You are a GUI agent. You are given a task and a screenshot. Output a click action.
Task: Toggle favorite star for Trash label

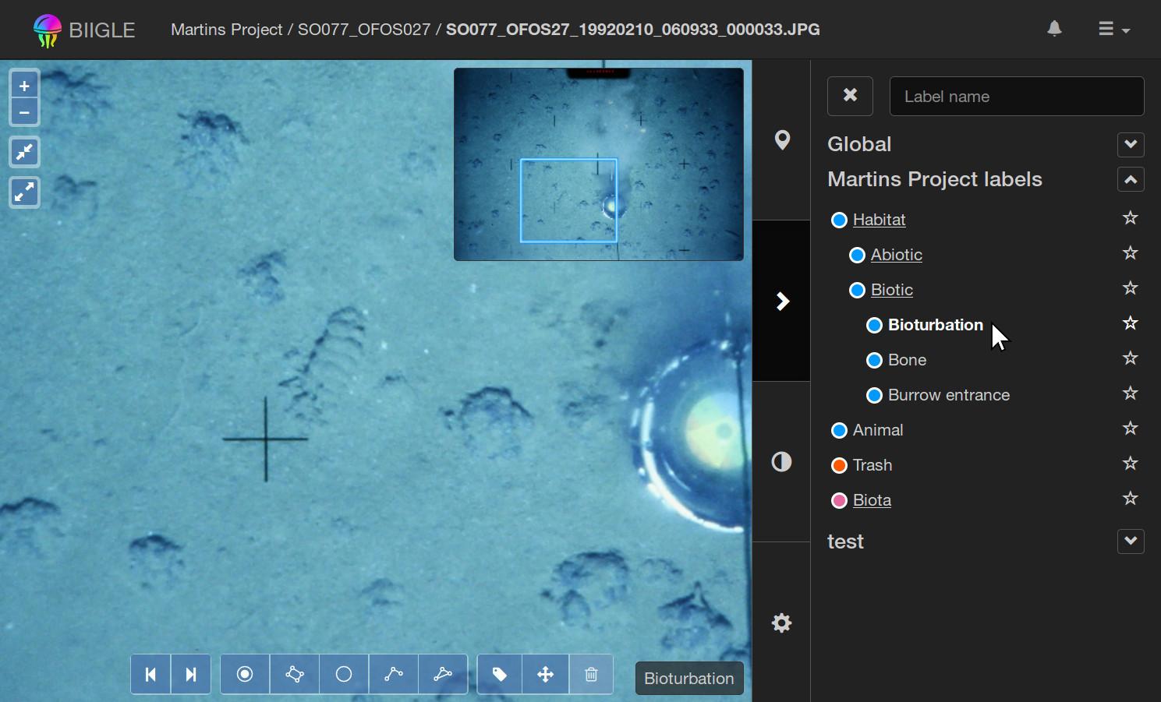tap(1130, 464)
